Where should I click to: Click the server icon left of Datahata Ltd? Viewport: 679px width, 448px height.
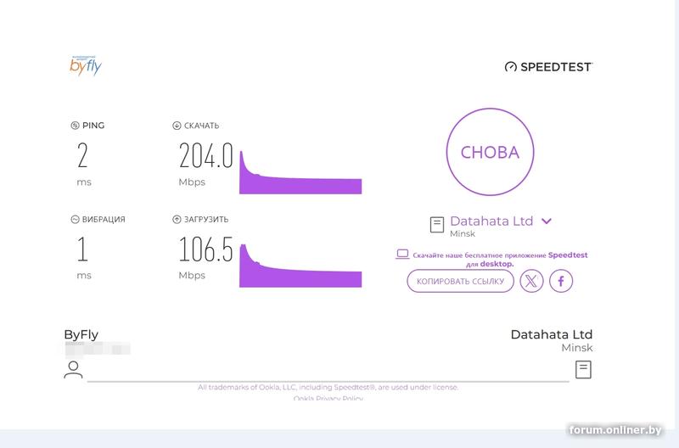pyautogui.click(x=437, y=225)
